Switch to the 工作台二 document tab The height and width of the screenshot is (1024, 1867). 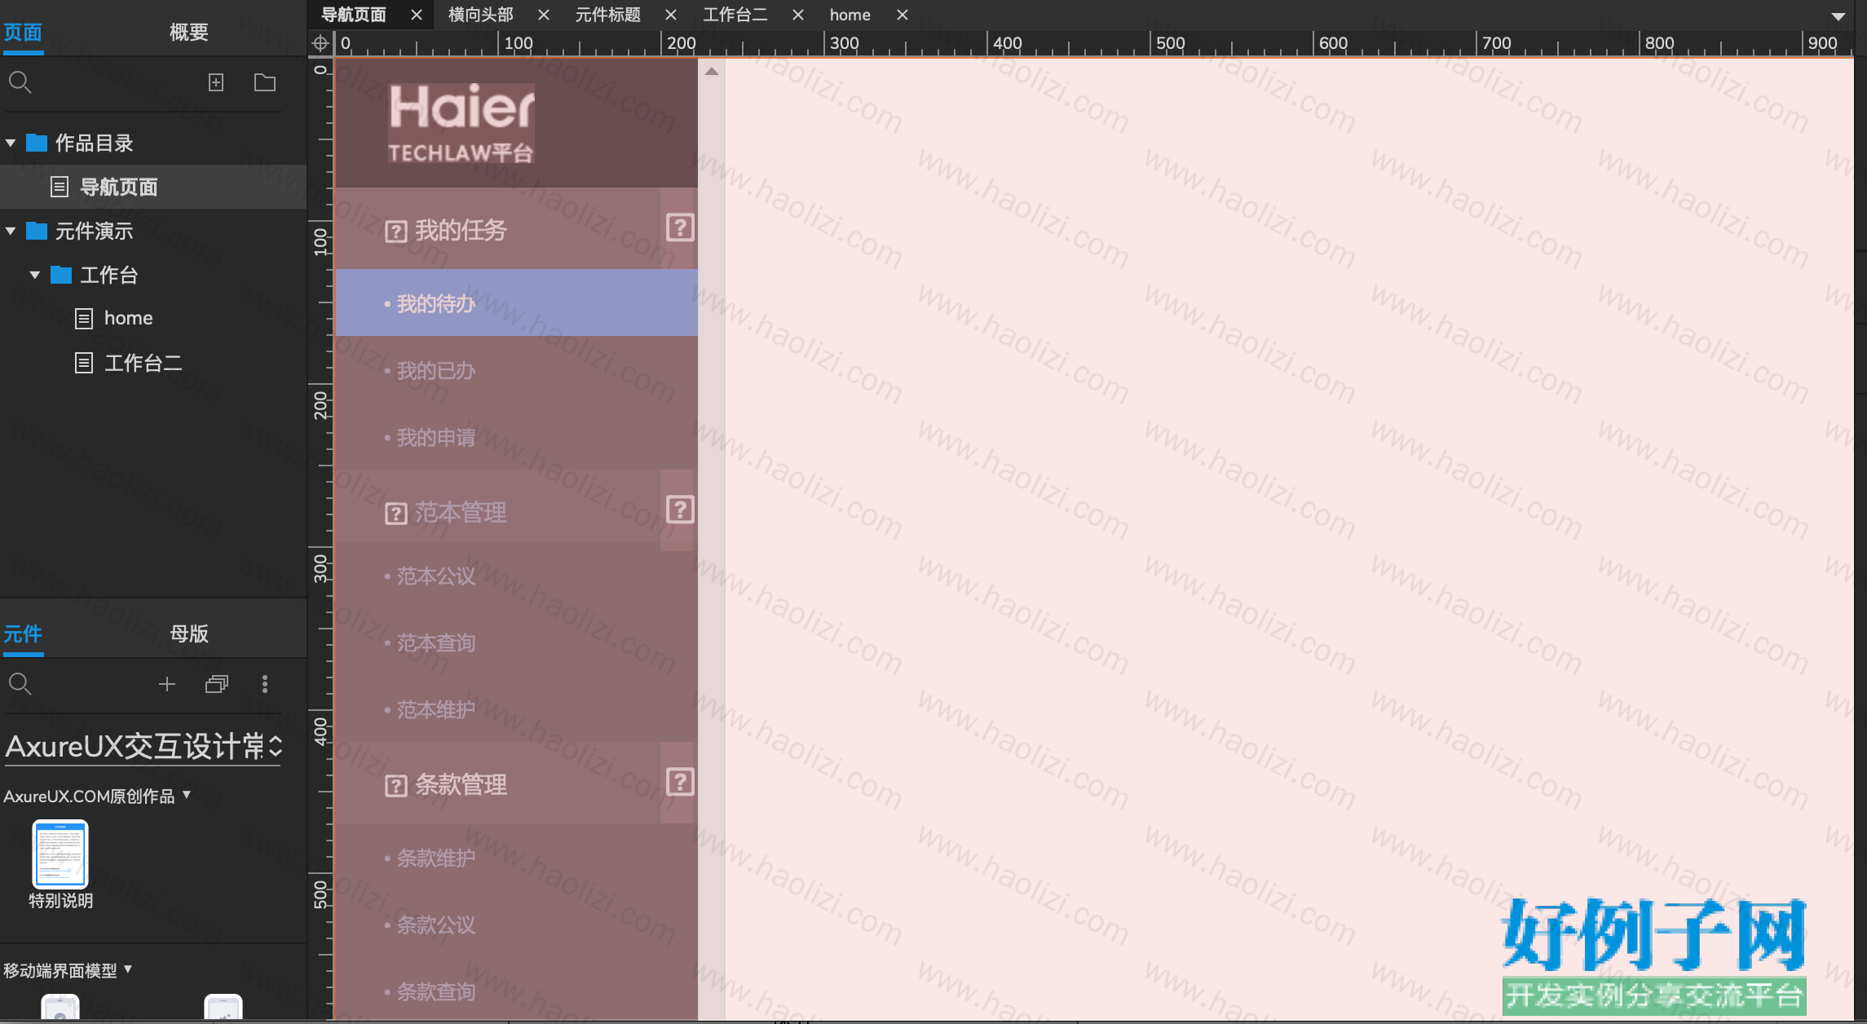[x=735, y=15]
